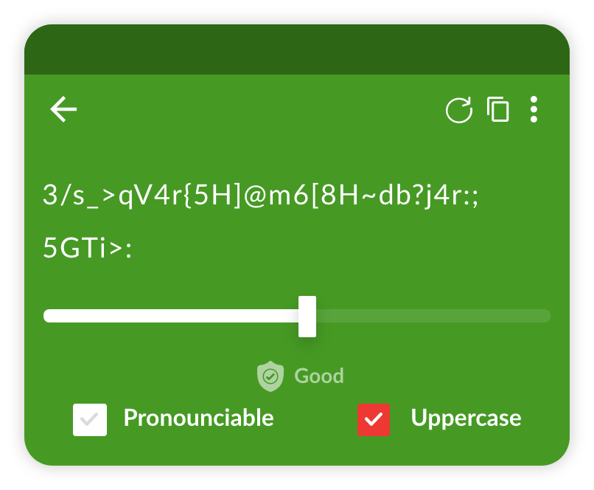This screenshot has height=490, width=594.
Task: Click the password length slider handle
Action: (307, 316)
